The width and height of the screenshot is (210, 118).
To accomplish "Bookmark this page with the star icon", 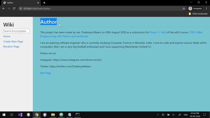I will point(184,9).
